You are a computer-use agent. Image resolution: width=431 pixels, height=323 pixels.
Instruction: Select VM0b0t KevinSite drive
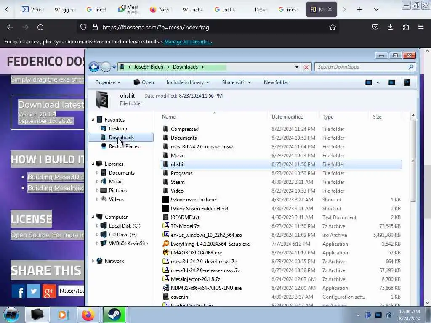(x=128, y=244)
